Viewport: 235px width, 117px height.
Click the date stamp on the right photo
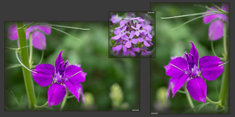click(x=154, y=113)
